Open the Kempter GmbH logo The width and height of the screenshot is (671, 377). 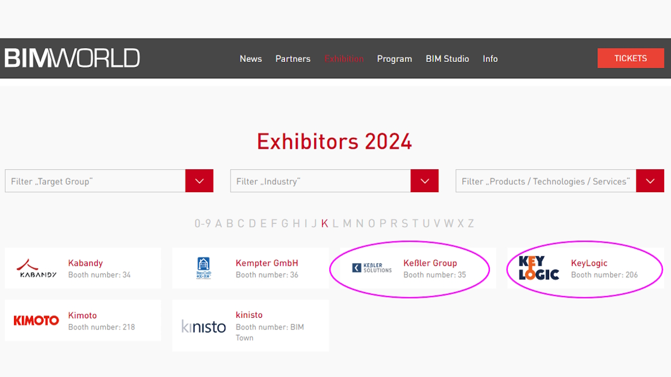tap(204, 268)
